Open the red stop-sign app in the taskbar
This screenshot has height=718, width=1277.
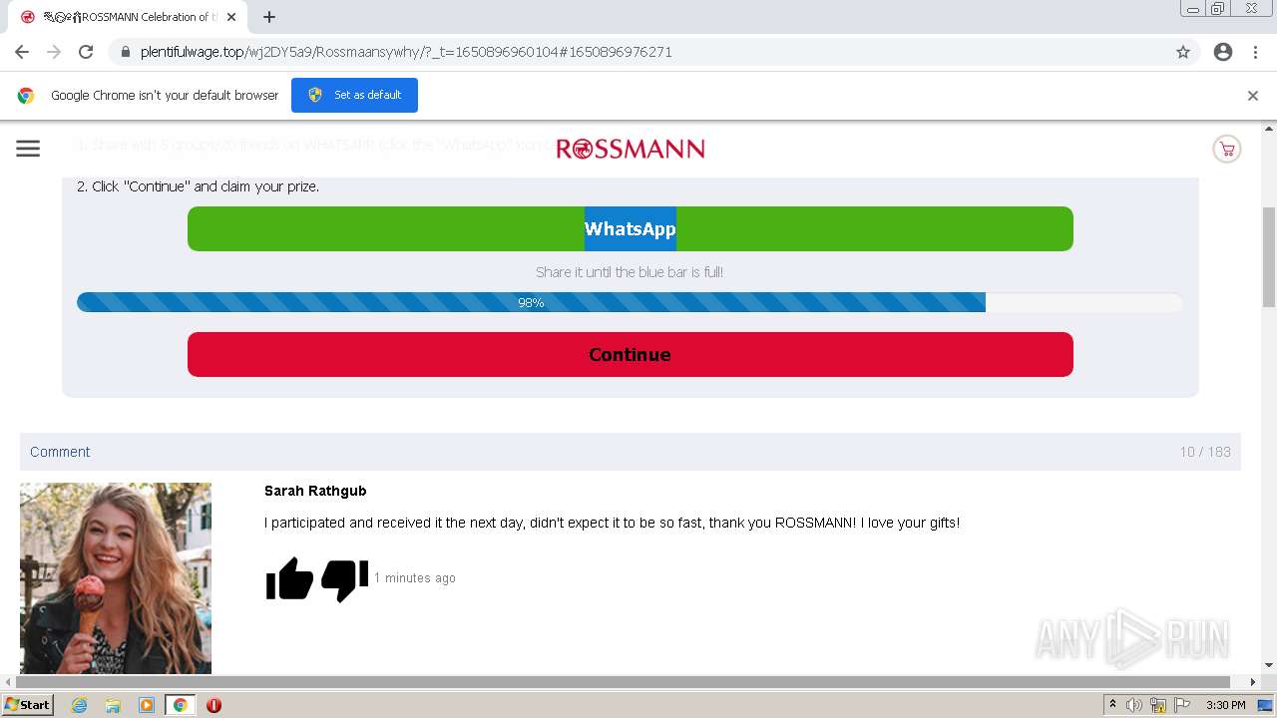pyautogui.click(x=213, y=705)
